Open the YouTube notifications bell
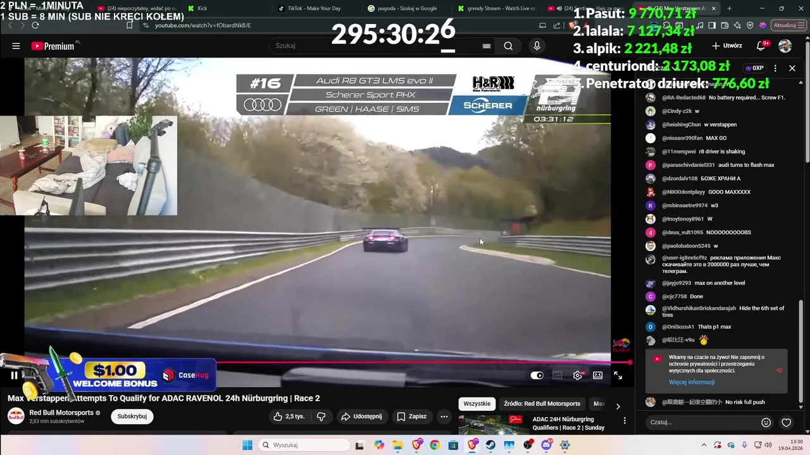The width and height of the screenshot is (810, 455). (x=761, y=46)
